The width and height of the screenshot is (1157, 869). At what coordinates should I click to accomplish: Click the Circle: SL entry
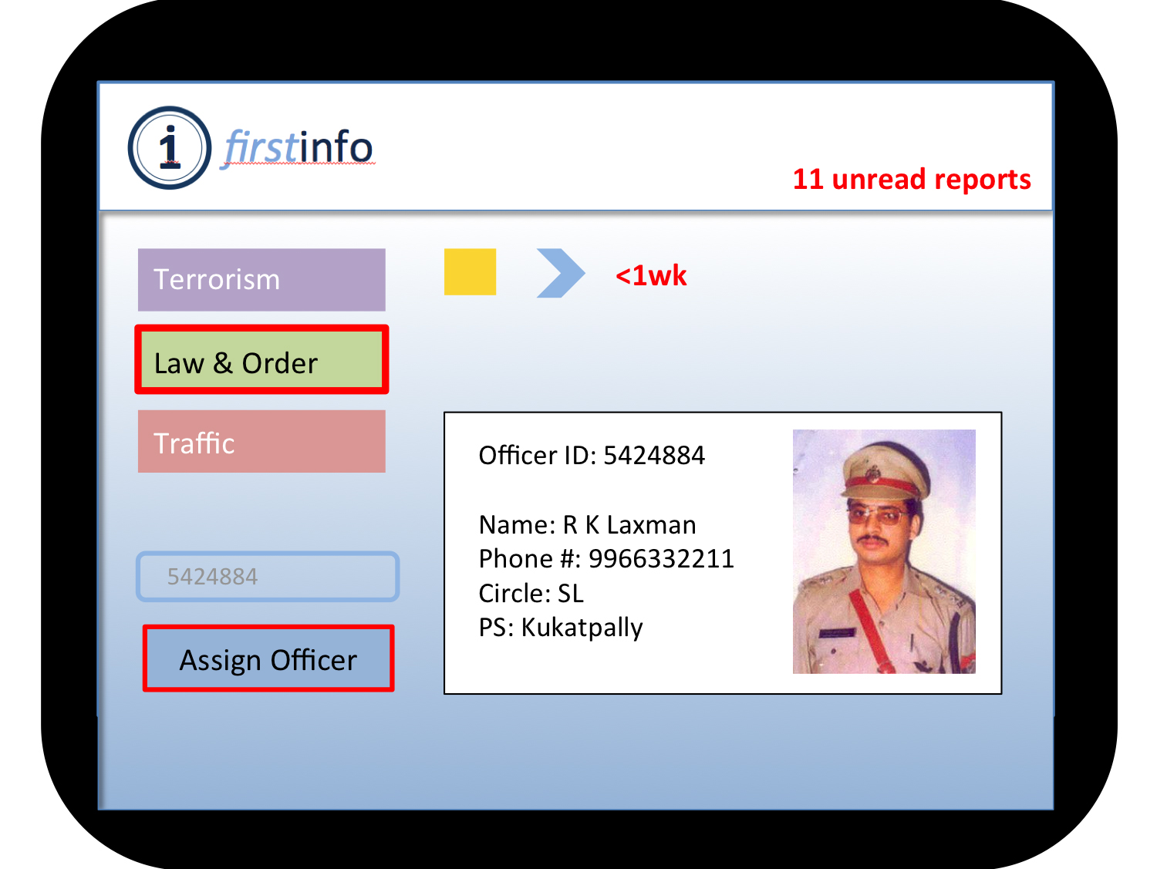(x=531, y=594)
